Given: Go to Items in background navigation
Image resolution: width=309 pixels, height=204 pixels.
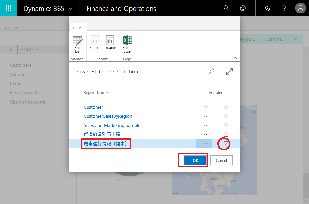Looking at the screenshot, I should pyautogui.click(x=15, y=83).
